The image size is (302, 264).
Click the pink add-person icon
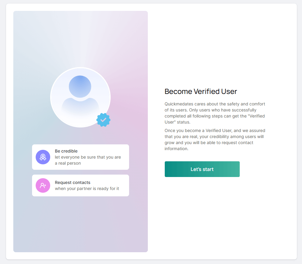(43, 185)
